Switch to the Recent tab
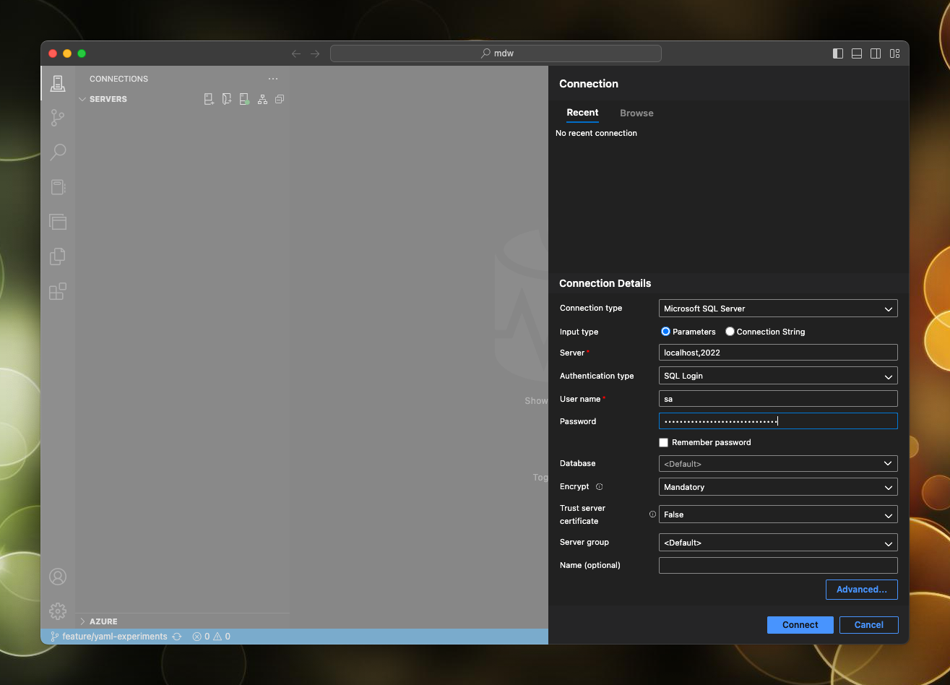 (x=582, y=113)
